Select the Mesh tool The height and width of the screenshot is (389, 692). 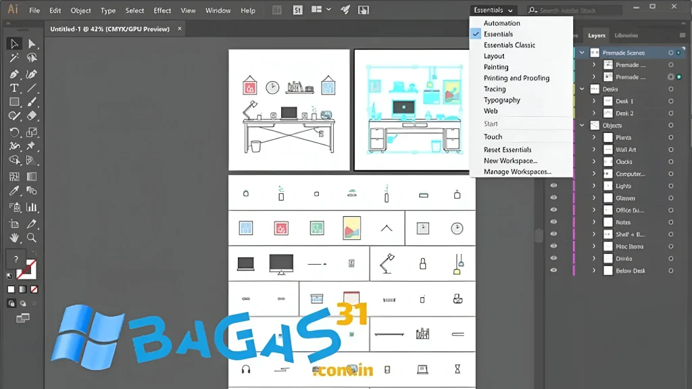[x=14, y=176]
